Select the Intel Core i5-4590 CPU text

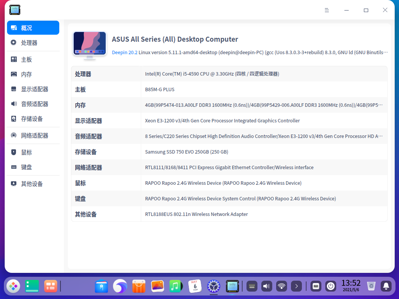[x=212, y=74]
